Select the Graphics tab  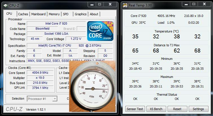pos(81,14)
